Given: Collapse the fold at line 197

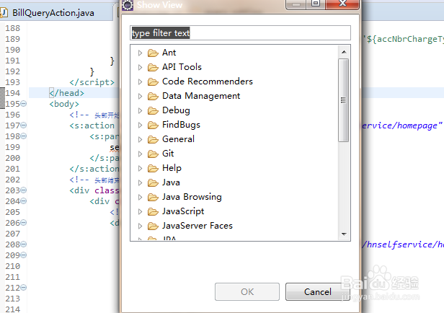Looking at the screenshot, I should [x=24, y=125].
